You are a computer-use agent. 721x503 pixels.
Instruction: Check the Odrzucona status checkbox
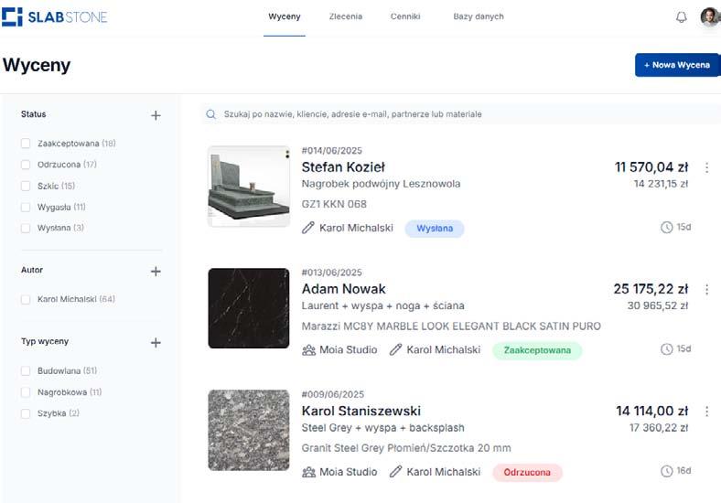click(26, 165)
